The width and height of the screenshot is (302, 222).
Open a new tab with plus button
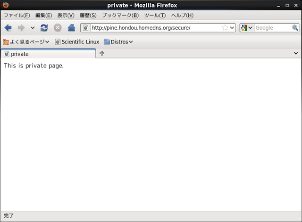[102, 53]
